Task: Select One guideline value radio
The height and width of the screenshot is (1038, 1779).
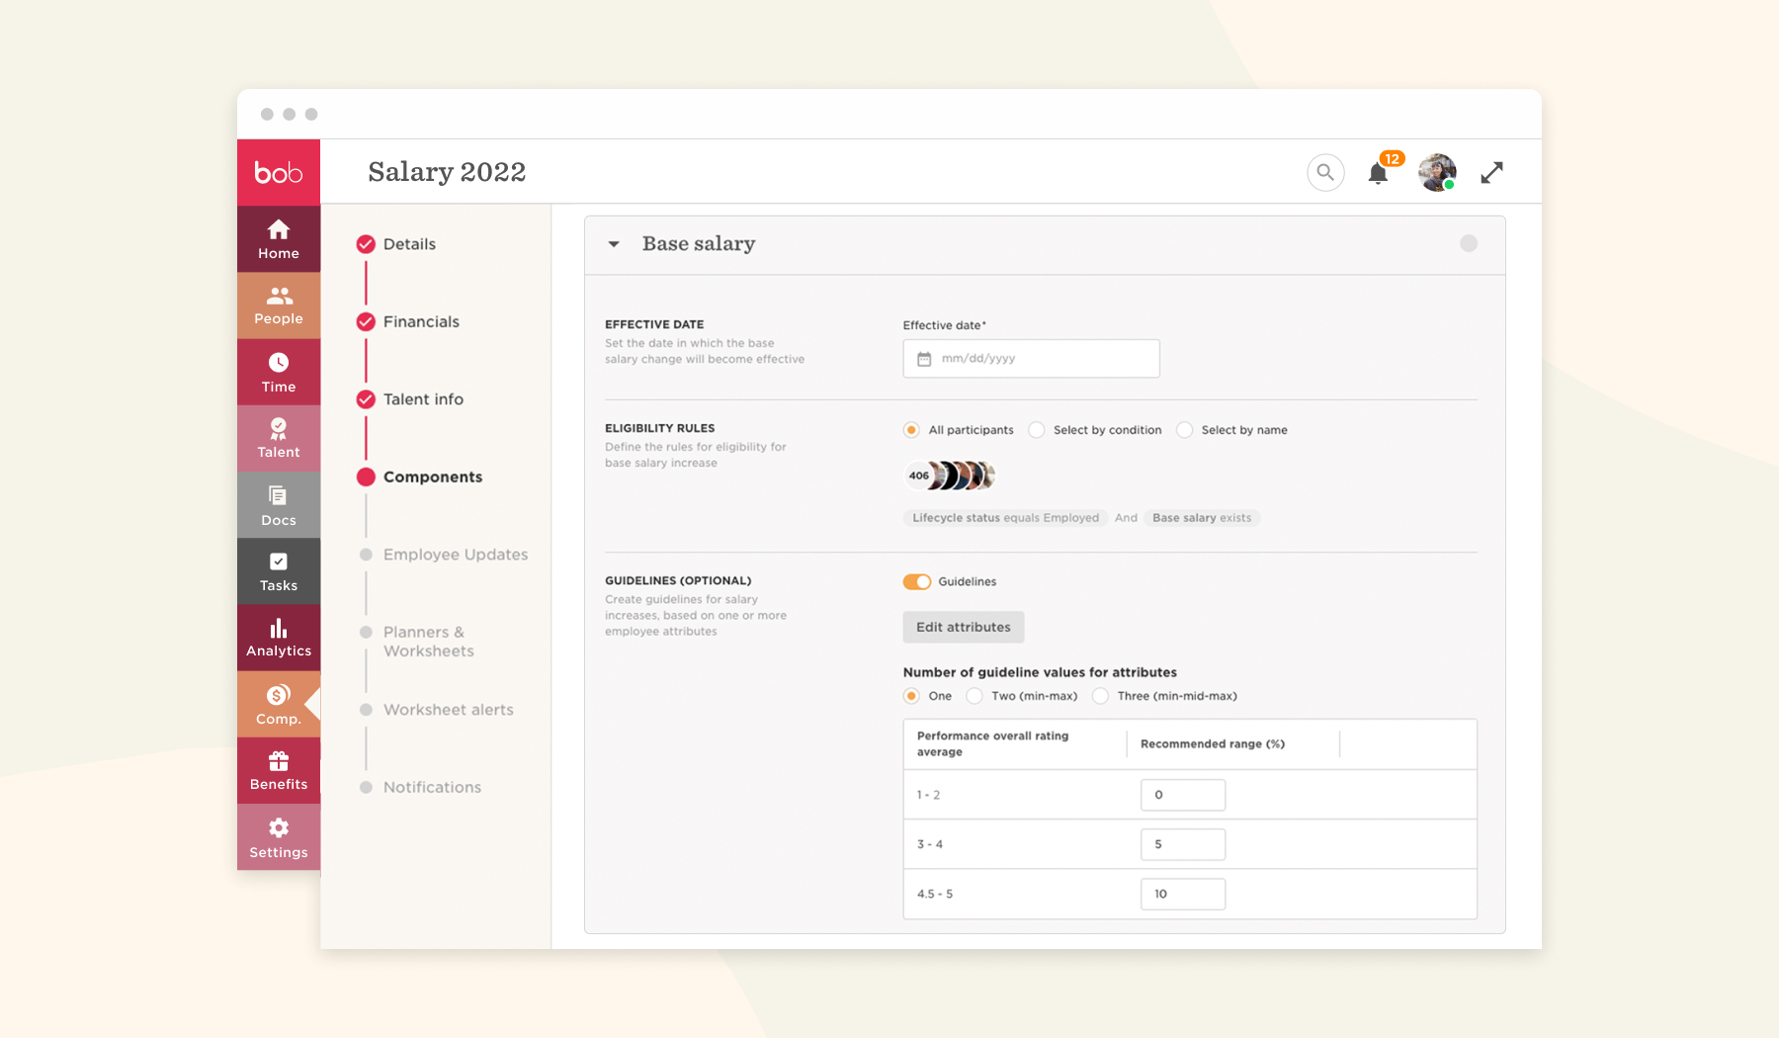Action: tap(911, 696)
